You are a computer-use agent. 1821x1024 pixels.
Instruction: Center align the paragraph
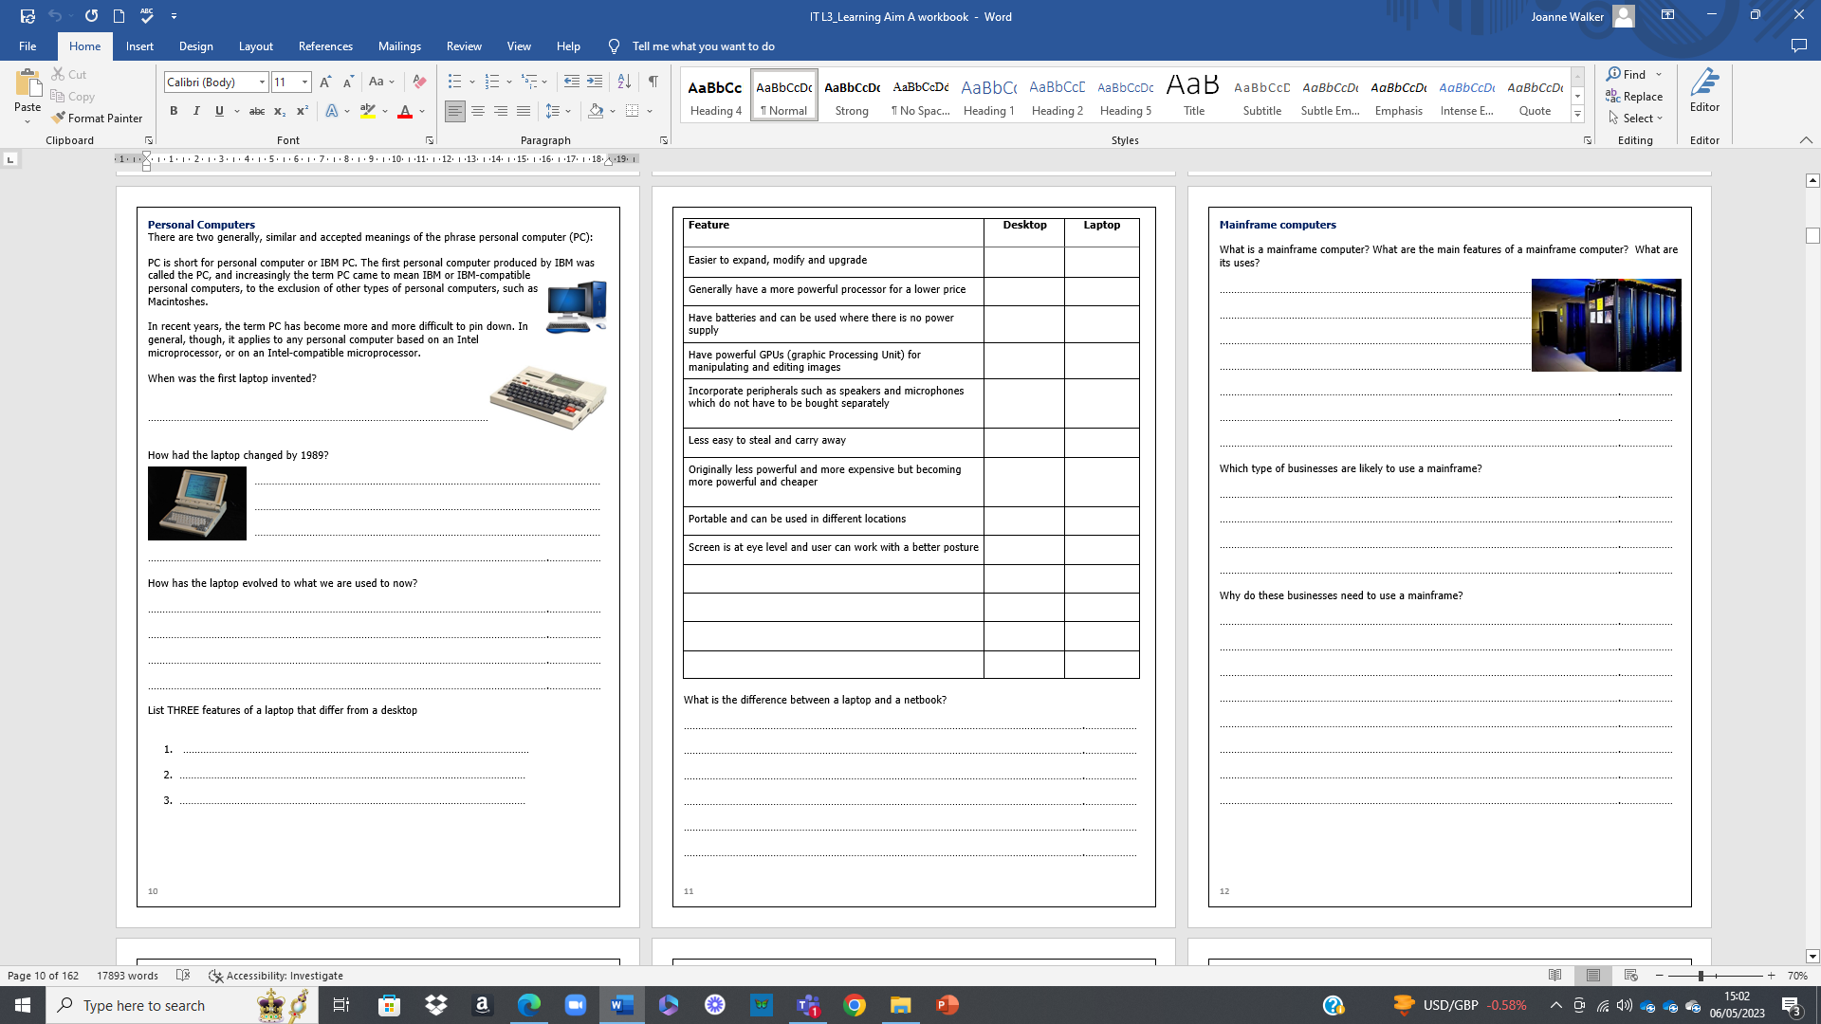click(x=479, y=111)
